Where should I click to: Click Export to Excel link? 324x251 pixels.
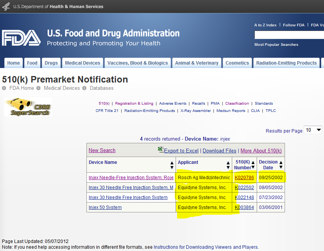[181, 151]
